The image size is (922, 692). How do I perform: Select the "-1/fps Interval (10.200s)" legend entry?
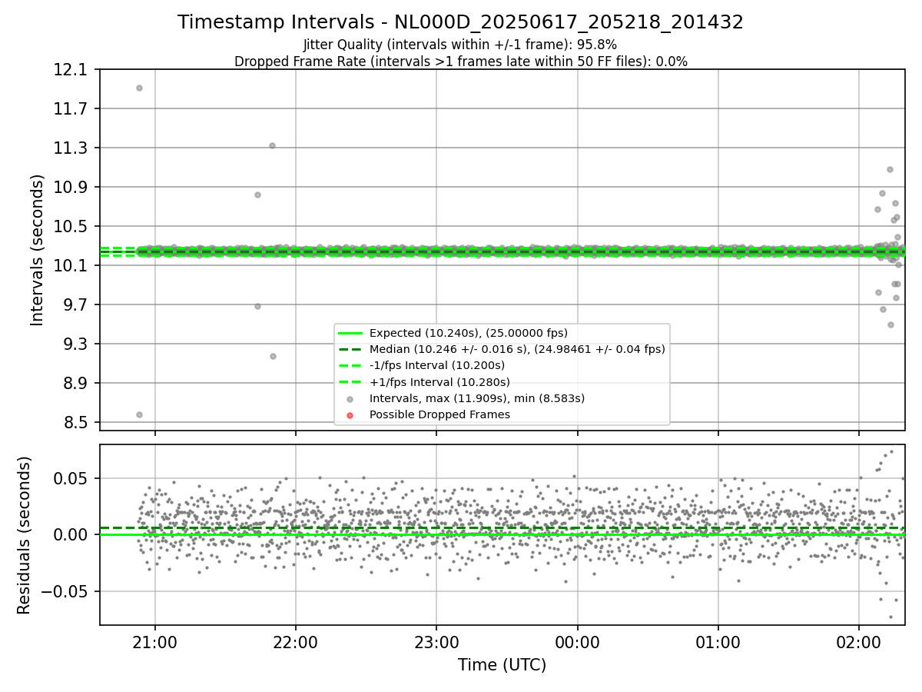437,365
